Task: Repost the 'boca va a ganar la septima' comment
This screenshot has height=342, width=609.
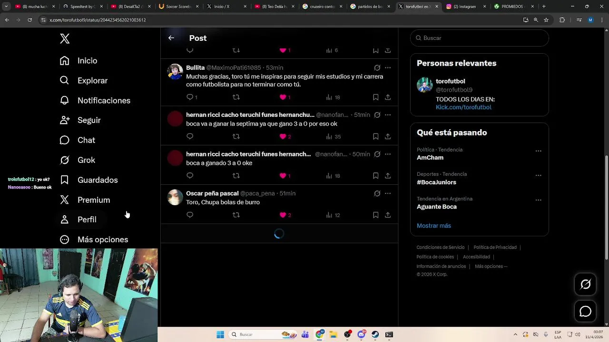Action: point(236,136)
